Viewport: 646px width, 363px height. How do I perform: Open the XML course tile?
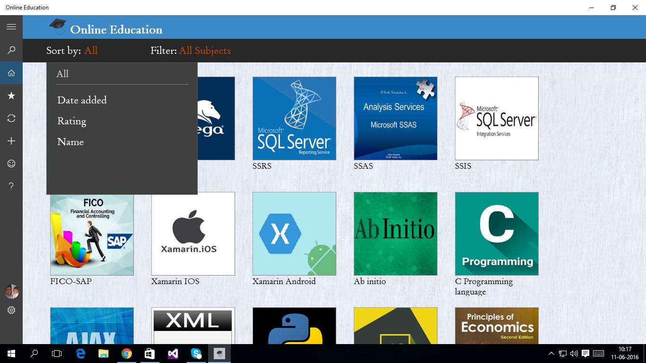193,326
